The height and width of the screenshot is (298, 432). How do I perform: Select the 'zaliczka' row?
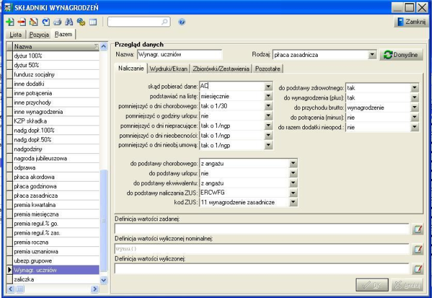tap(56, 279)
